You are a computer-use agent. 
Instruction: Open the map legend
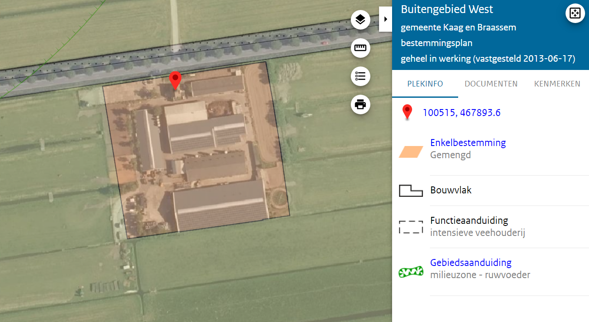[360, 76]
